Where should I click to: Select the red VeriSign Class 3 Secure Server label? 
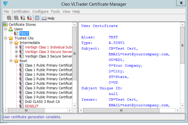tap(48, 52)
